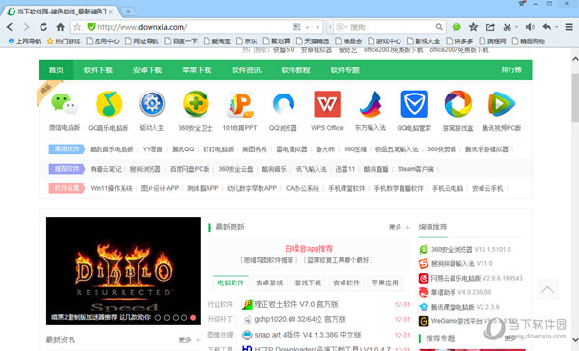The height and width of the screenshot is (351, 579).
Task: Select the 软件资讯 navigation tab
Action: point(246,70)
